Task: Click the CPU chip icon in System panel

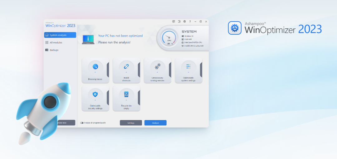Action: (x=183, y=42)
